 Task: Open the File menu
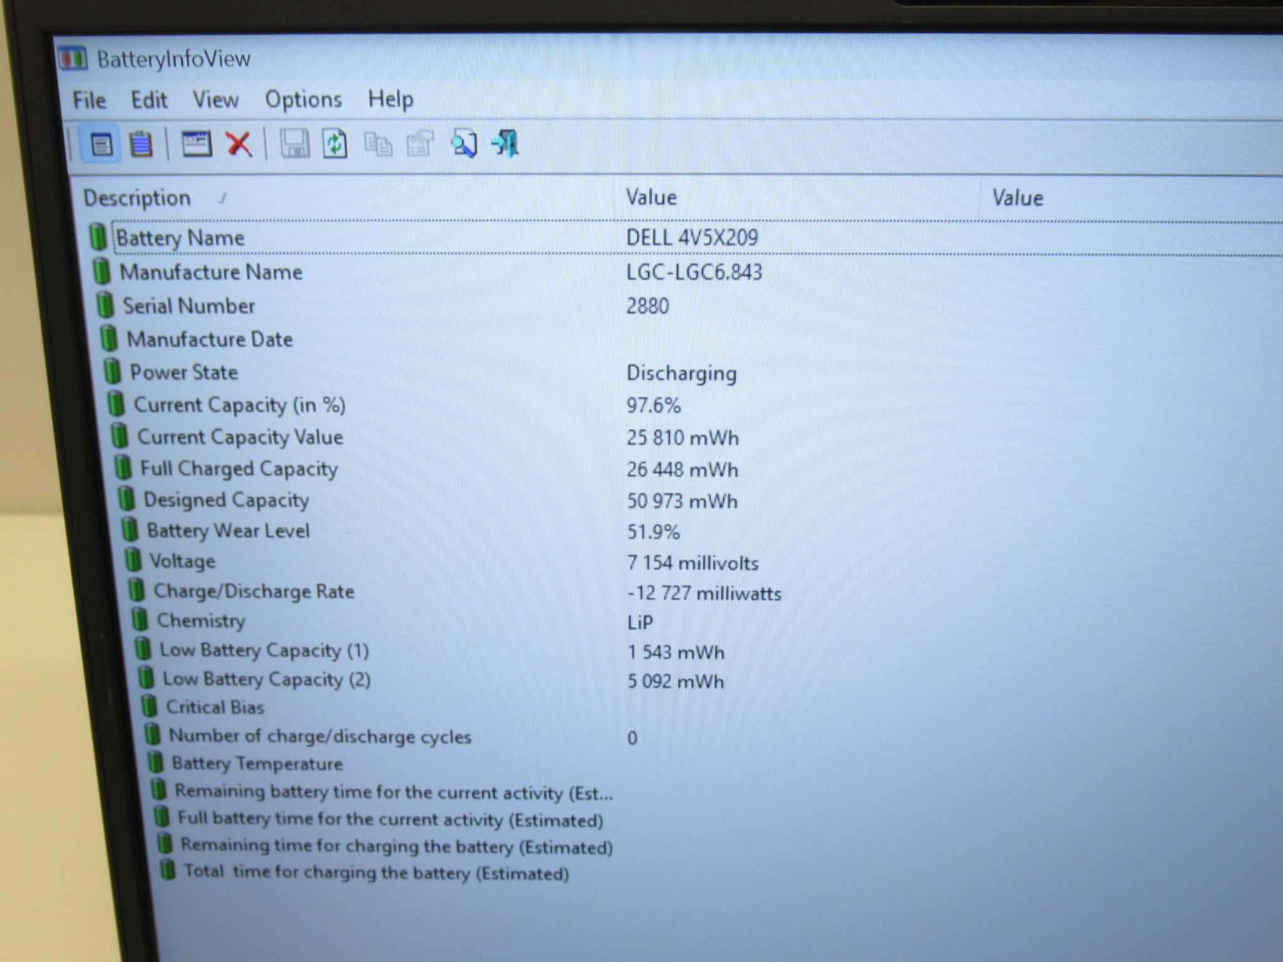click(x=89, y=100)
